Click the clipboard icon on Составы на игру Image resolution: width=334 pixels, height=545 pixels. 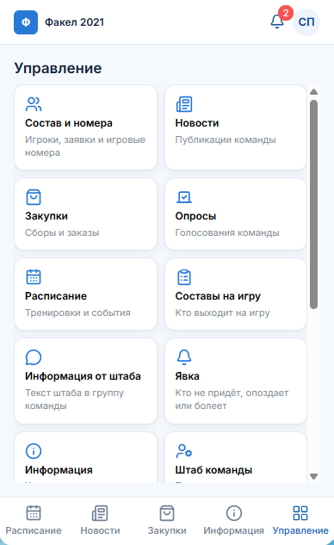184,277
